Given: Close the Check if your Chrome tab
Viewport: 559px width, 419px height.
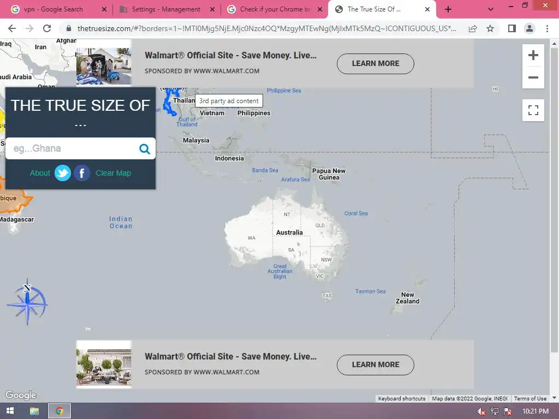Looking at the screenshot, I should pyautogui.click(x=320, y=9).
